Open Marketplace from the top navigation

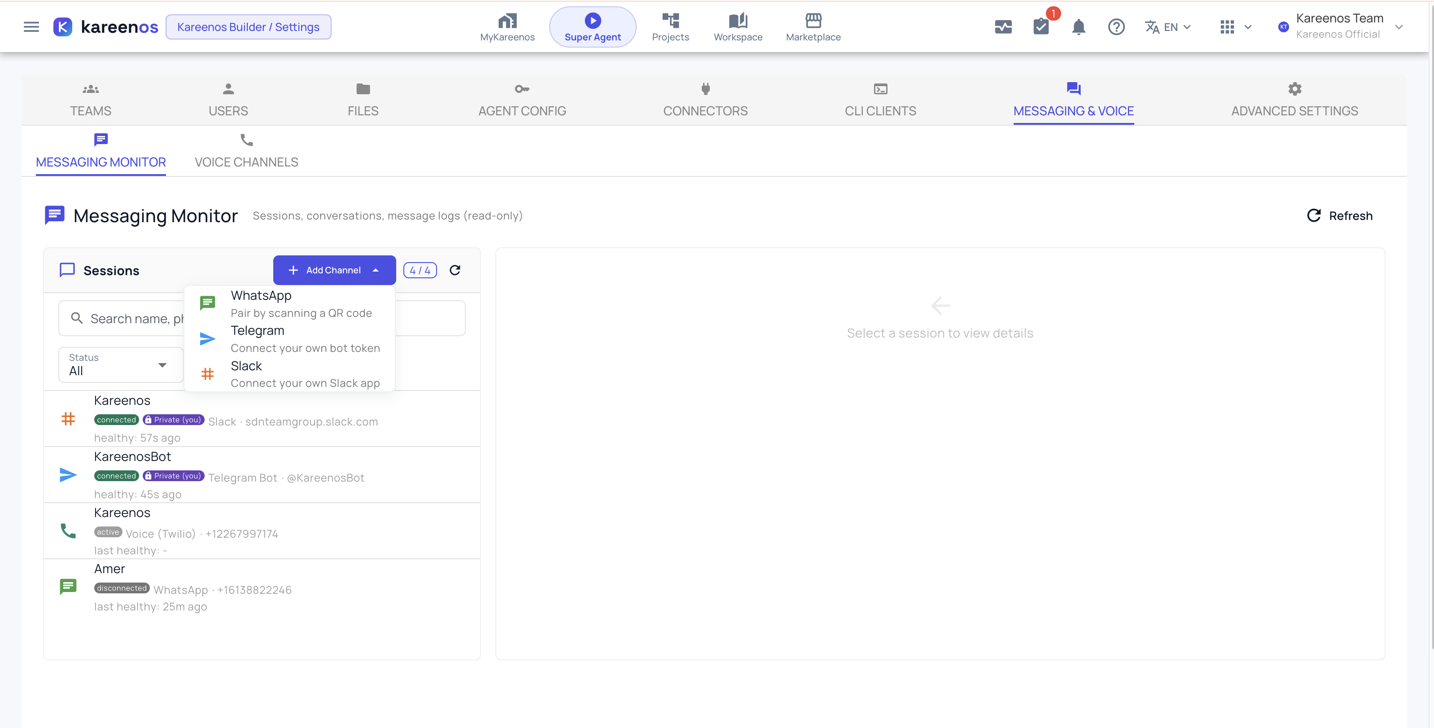[x=813, y=27]
